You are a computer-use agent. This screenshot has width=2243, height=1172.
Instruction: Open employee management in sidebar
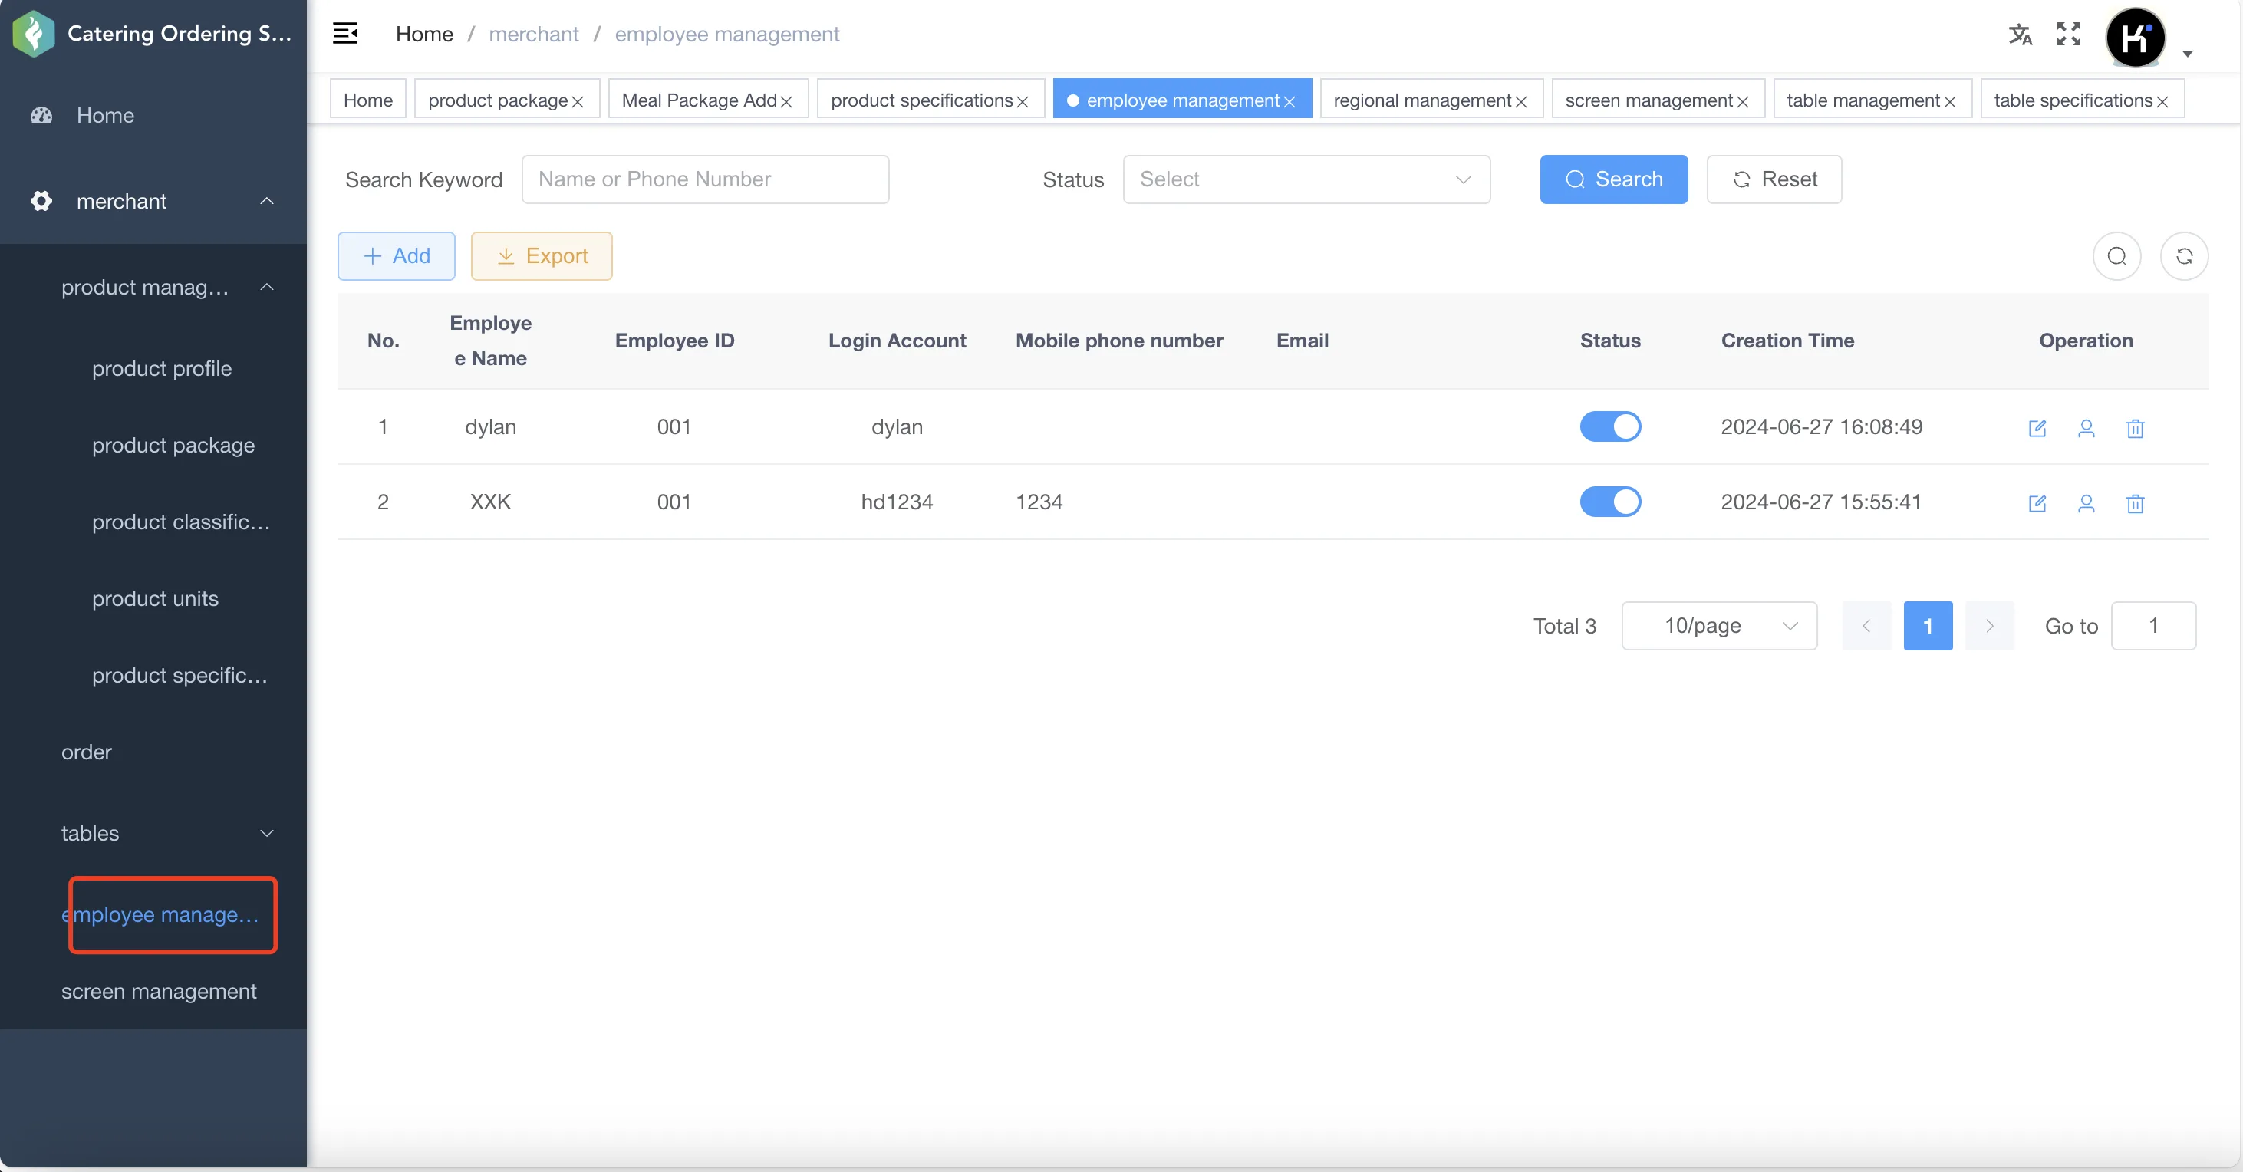[x=160, y=914]
